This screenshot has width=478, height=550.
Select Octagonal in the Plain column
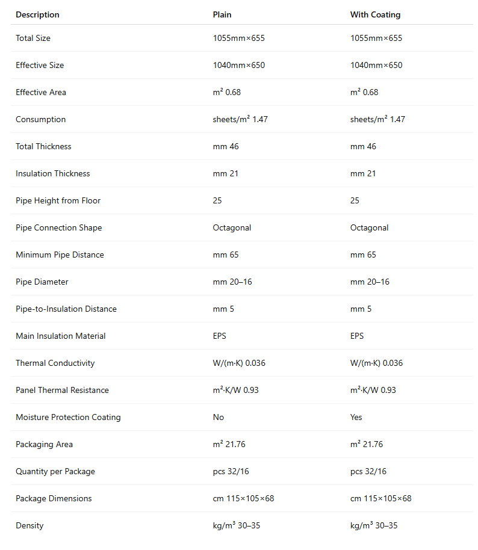pos(232,227)
